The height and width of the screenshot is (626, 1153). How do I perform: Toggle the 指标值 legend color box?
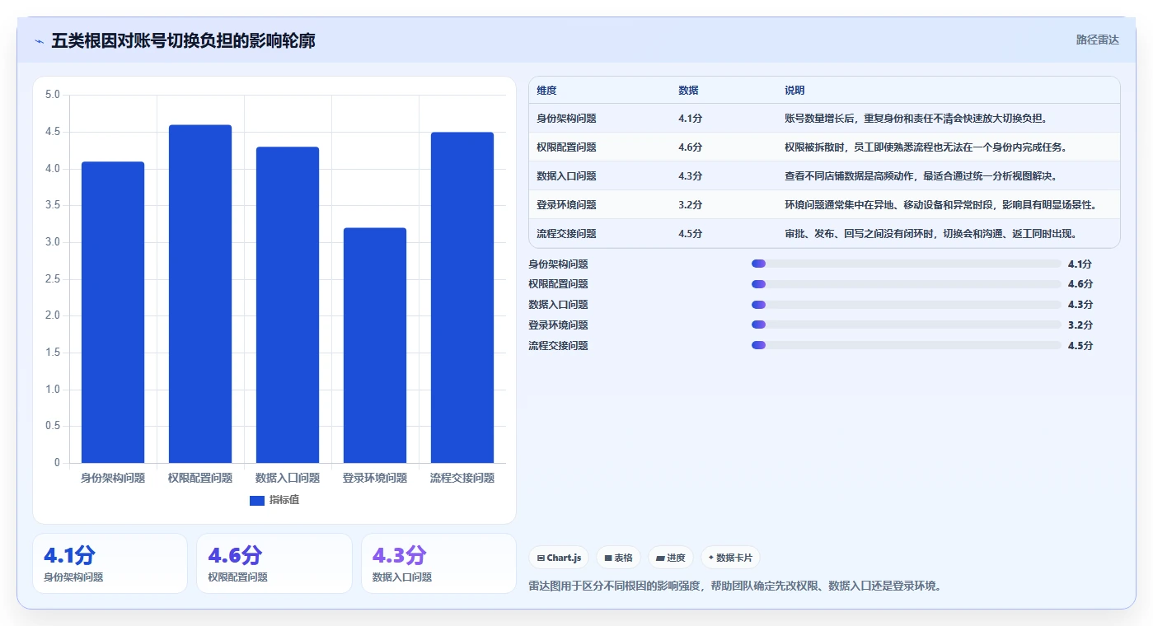click(x=257, y=500)
